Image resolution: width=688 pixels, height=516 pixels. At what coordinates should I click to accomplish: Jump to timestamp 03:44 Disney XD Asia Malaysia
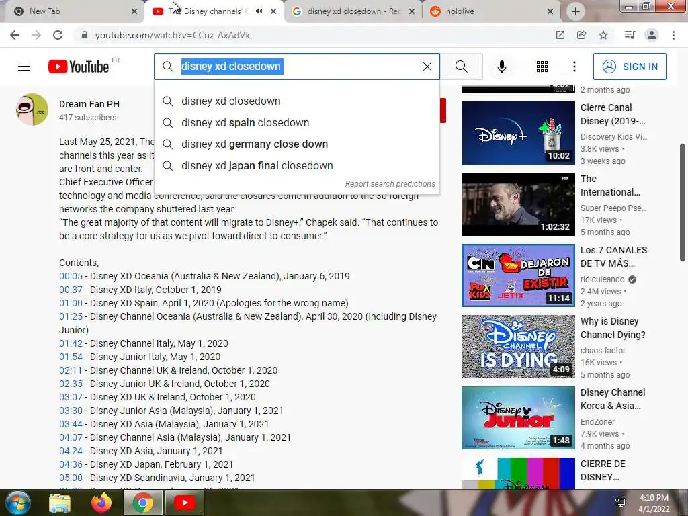pyautogui.click(x=71, y=424)
